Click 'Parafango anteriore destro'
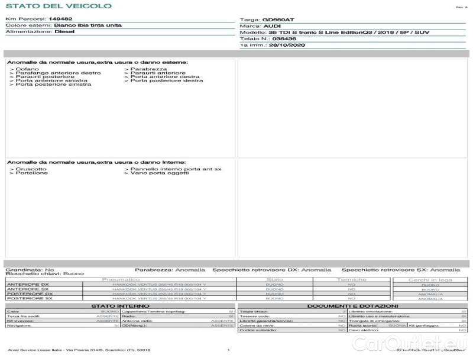The height and width of the screenshot is (355, 473). (58, 73)
